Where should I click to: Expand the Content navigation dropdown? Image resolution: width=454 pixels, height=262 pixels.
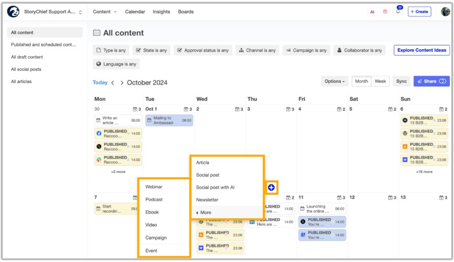[x=105, y=12]
